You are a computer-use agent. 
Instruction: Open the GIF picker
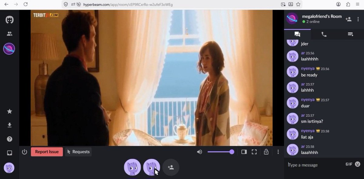click(x=349, y=164)
